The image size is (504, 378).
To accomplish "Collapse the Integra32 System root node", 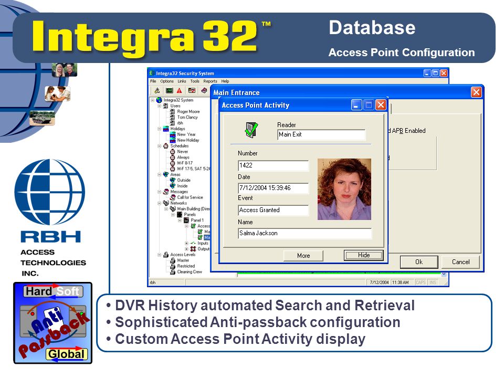I will [x=153, y=100].
